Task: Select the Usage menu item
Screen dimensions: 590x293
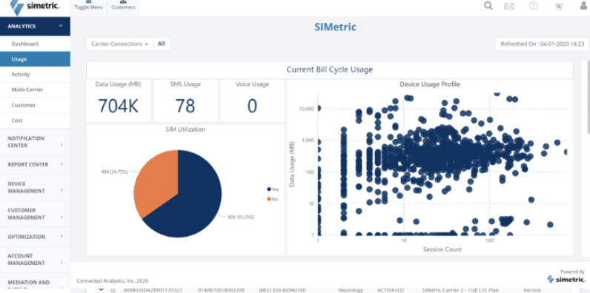Action: (35, 59)
